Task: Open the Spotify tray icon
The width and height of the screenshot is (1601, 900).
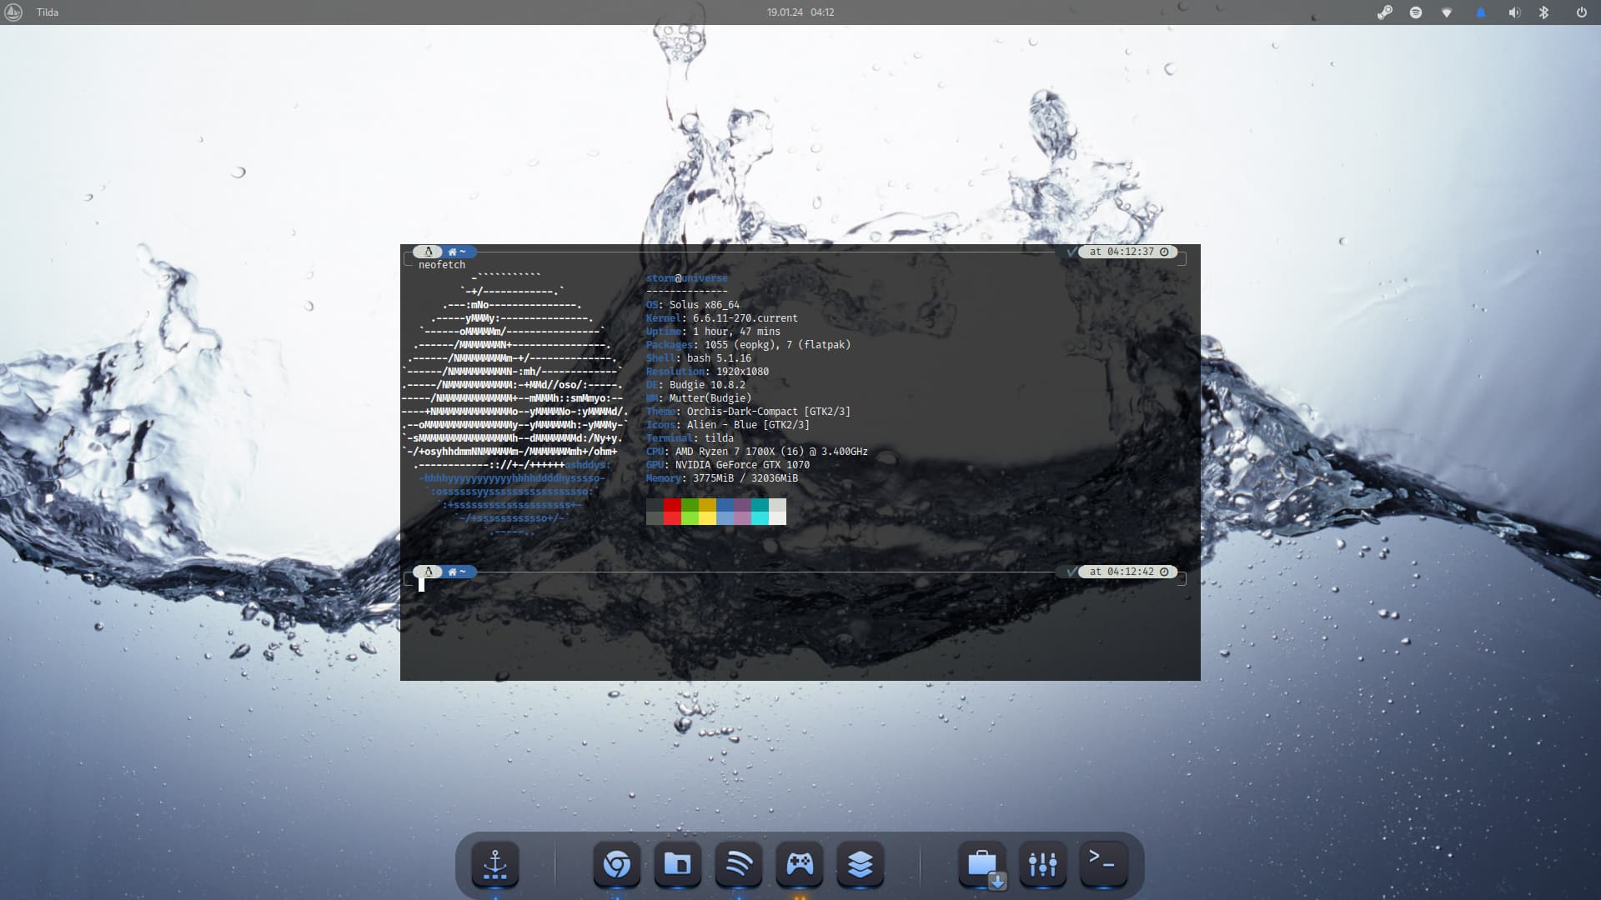Action: click(x=1416, y=12)
